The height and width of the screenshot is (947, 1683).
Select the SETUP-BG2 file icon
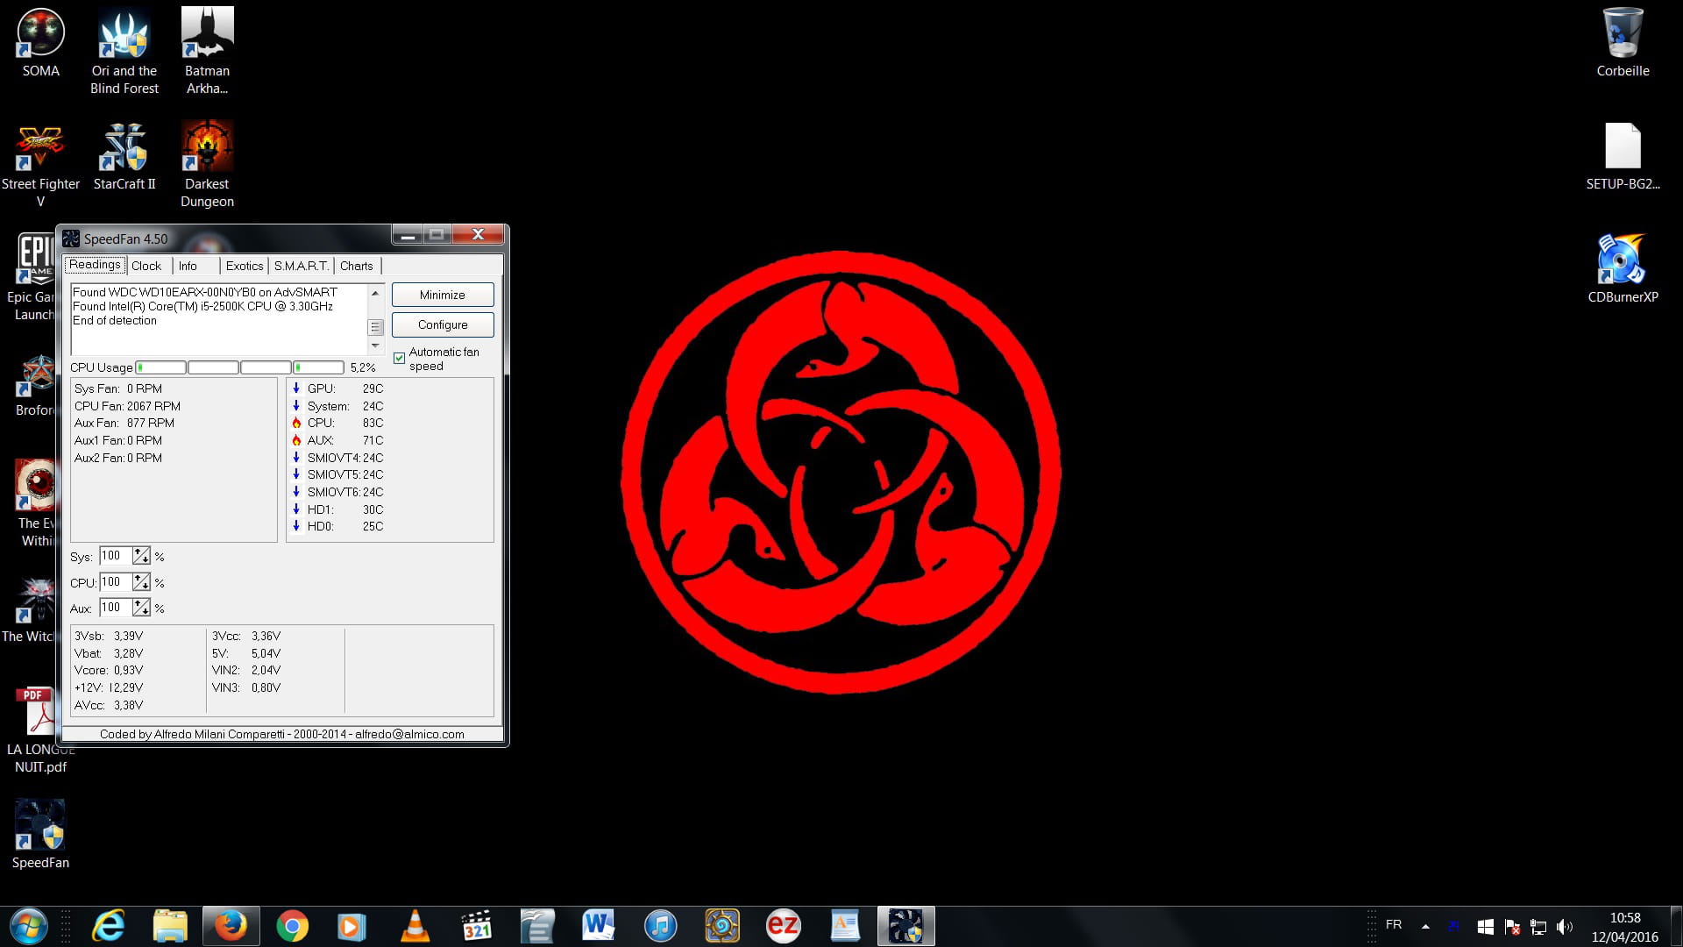click(1623, 156)
